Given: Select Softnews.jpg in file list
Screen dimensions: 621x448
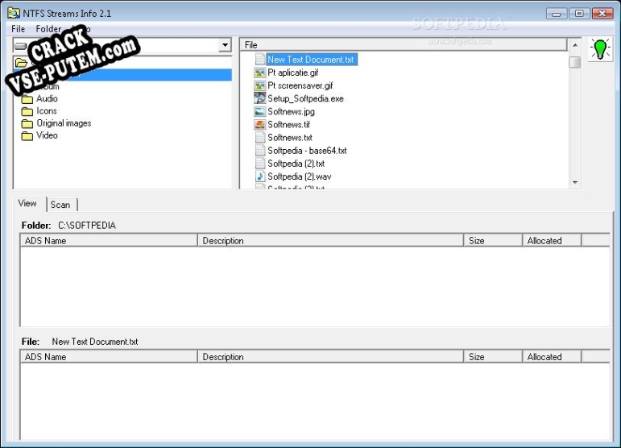Looking at the screenshot, I should click(x=291, y=112).
